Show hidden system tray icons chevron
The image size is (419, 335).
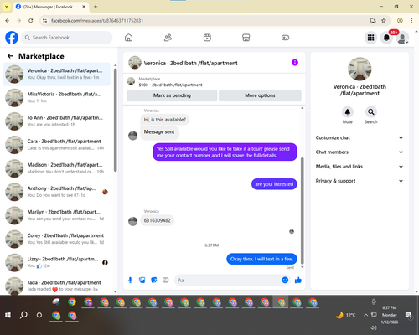click(x=365, y=315)
